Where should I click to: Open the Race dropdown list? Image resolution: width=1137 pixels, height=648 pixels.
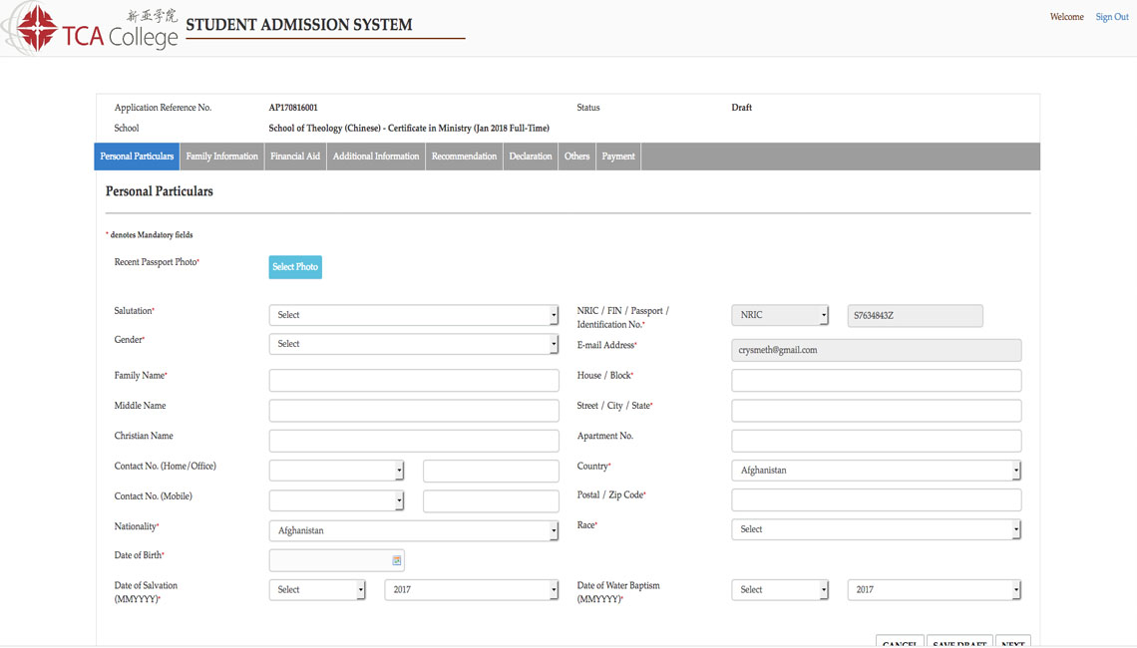coord(876,529)
